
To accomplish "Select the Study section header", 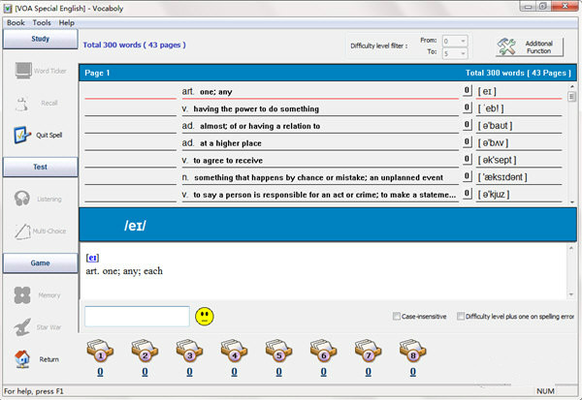I will (41, 39).
